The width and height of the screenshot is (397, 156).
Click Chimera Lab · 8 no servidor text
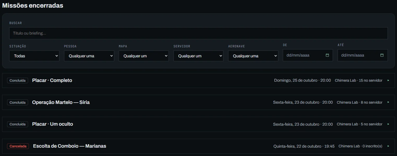click(359, 102)
